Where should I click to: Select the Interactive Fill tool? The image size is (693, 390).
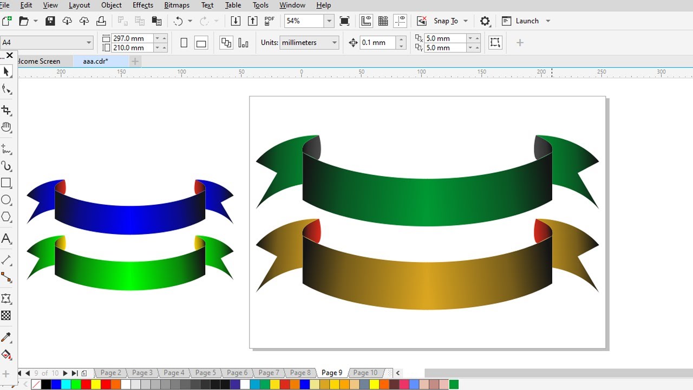coord(6,355)
